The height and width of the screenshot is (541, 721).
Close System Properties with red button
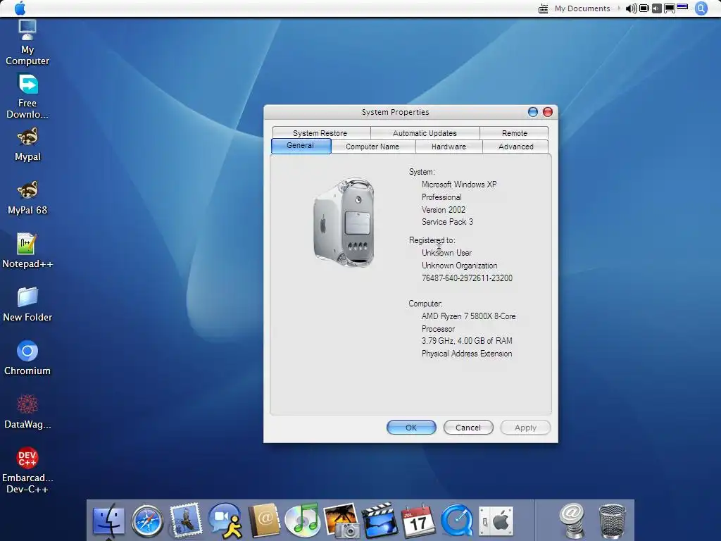pyautogui.click(x=548, y=112)
